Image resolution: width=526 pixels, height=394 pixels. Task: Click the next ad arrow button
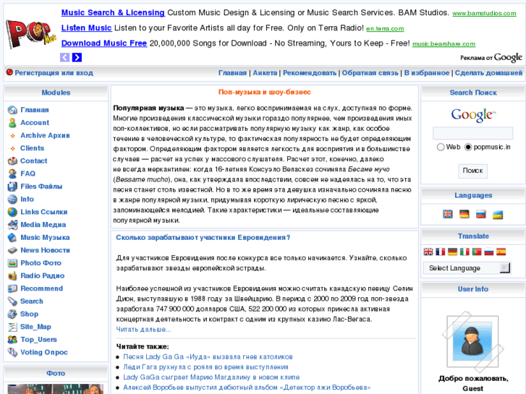point(77,57)
